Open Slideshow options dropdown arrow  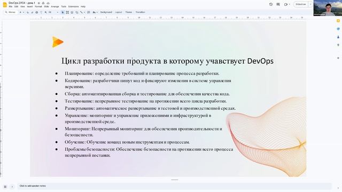coord(310,4)
